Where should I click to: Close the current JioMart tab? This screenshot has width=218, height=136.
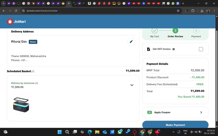(x=69, y=3)
